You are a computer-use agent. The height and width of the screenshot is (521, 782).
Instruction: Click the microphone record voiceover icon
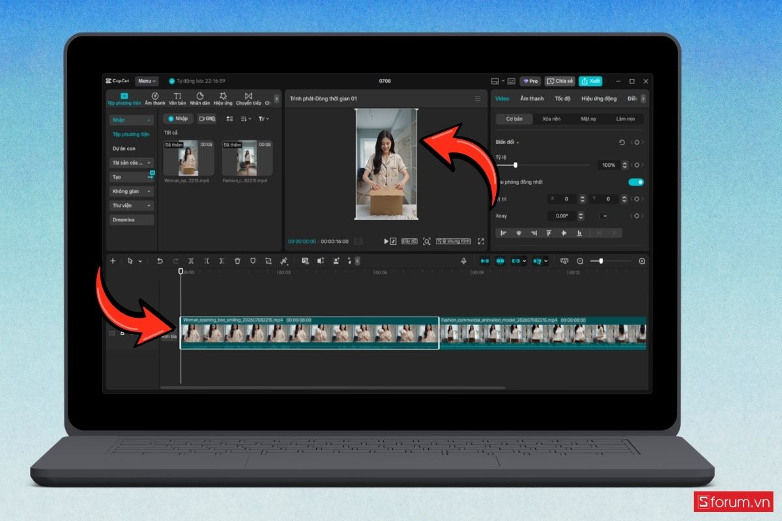click(x=464, y=260)
